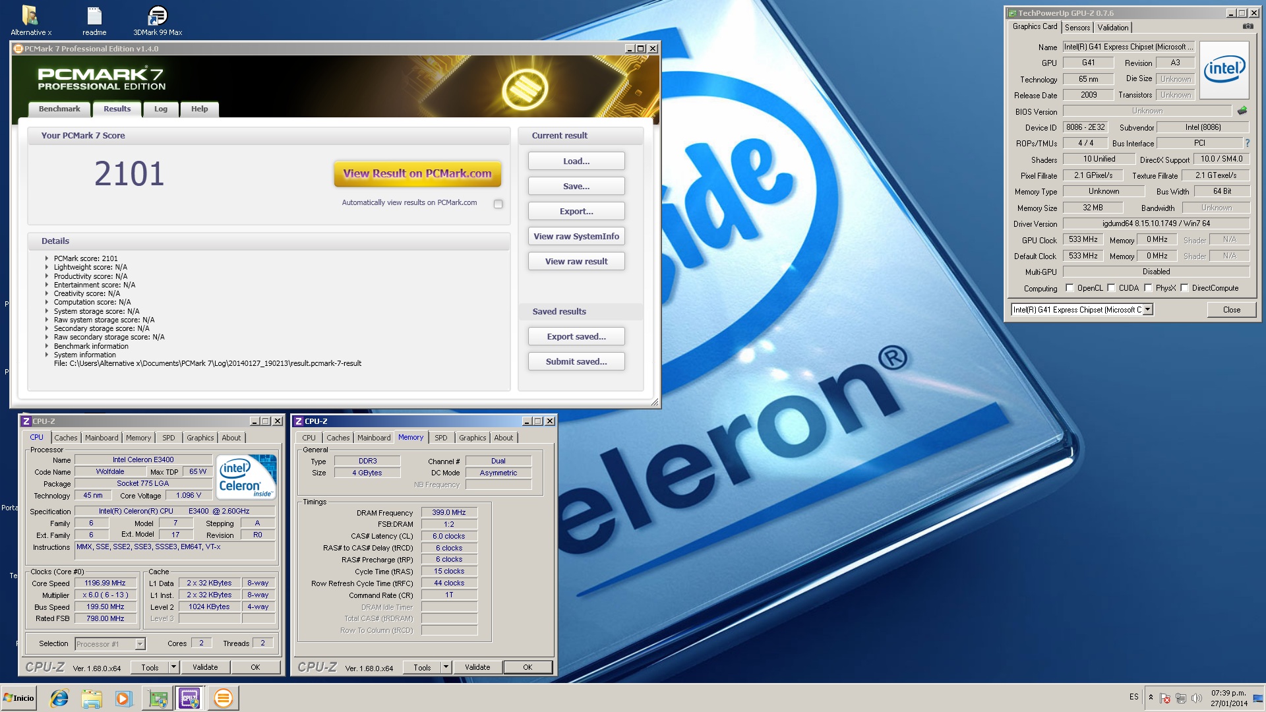1266x712 pixels.
Task: Click the ES language indicator
Action: point(1133,697)
